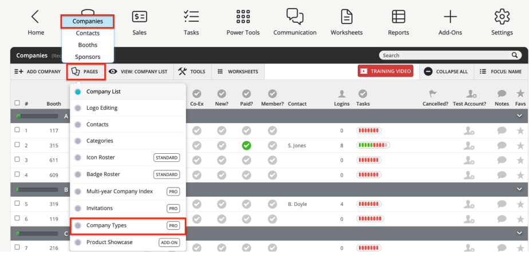
Task: Choose Product Showcase from Pages menu
Action: [128, 242]
